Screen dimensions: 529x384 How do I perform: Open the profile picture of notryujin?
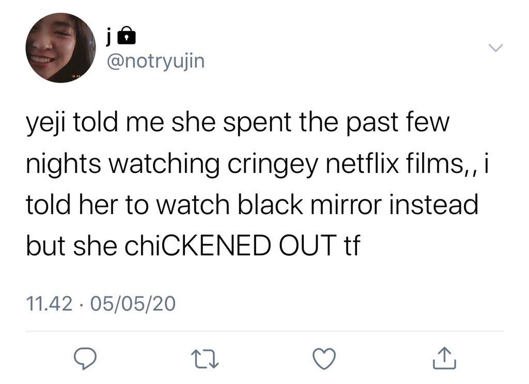point(60,47)
